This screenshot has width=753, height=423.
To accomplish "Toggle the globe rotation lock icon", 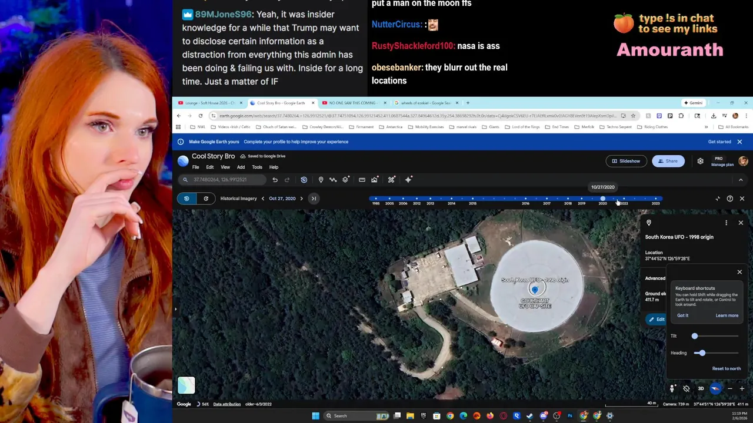I will coord(686,388).
